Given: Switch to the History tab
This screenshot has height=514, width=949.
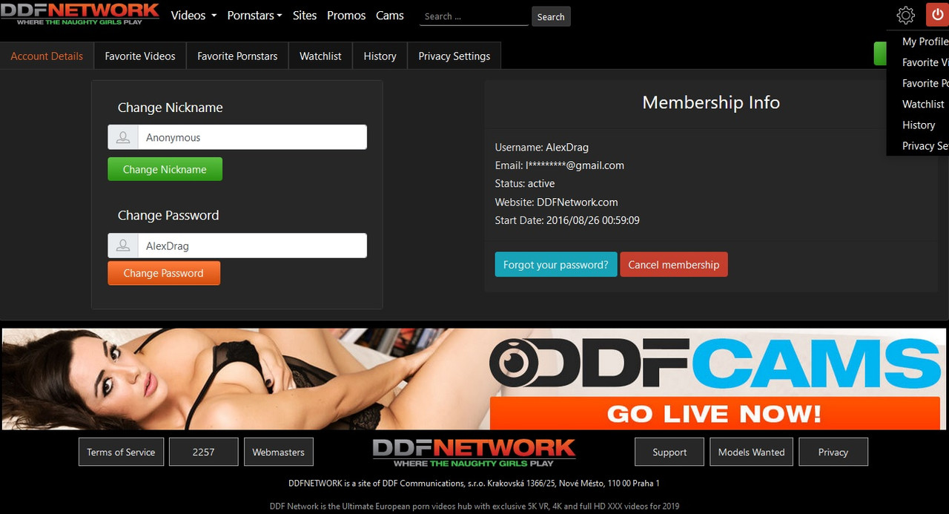Looking at the screenshot, I should [x=380, y=56].
